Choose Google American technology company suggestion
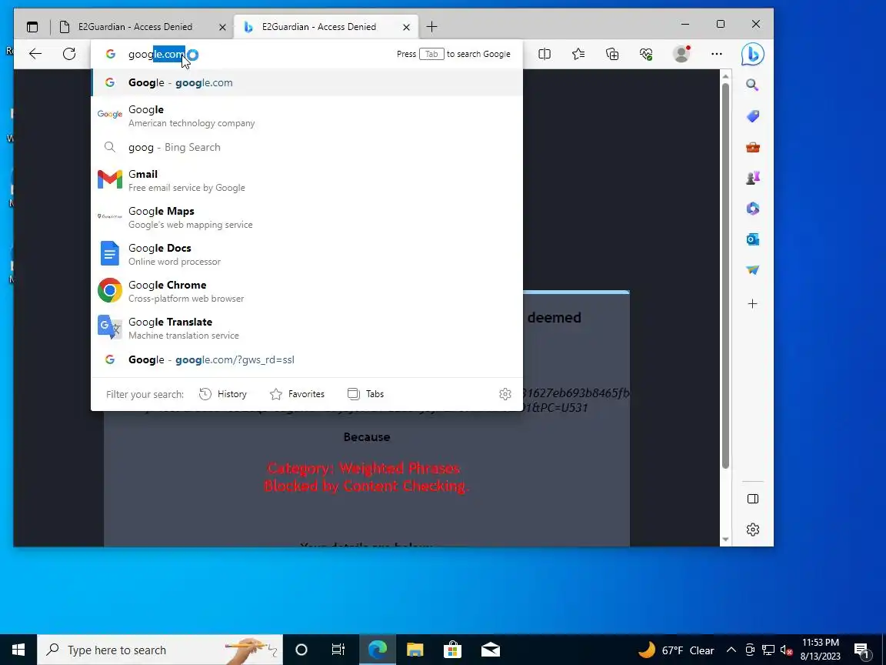The image size is (886, 665). point(307,115)
